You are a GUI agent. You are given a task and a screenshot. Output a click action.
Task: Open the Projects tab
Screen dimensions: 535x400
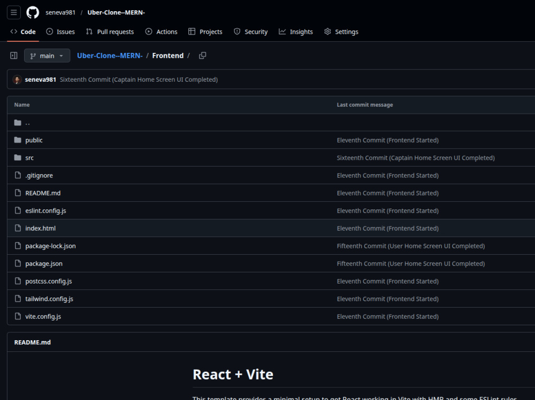(x=205, y=32)
